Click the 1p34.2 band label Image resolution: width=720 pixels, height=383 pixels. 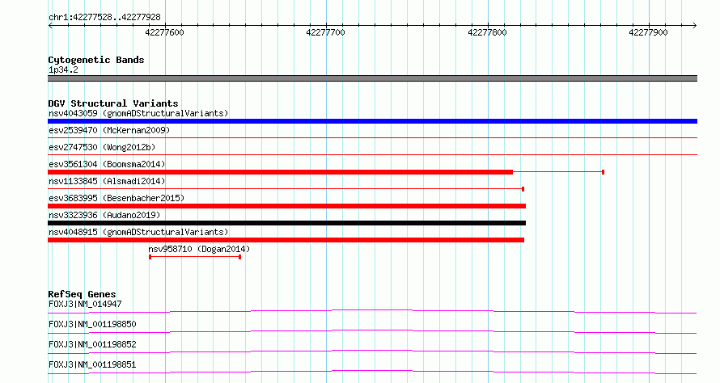(x=63, y=70)
